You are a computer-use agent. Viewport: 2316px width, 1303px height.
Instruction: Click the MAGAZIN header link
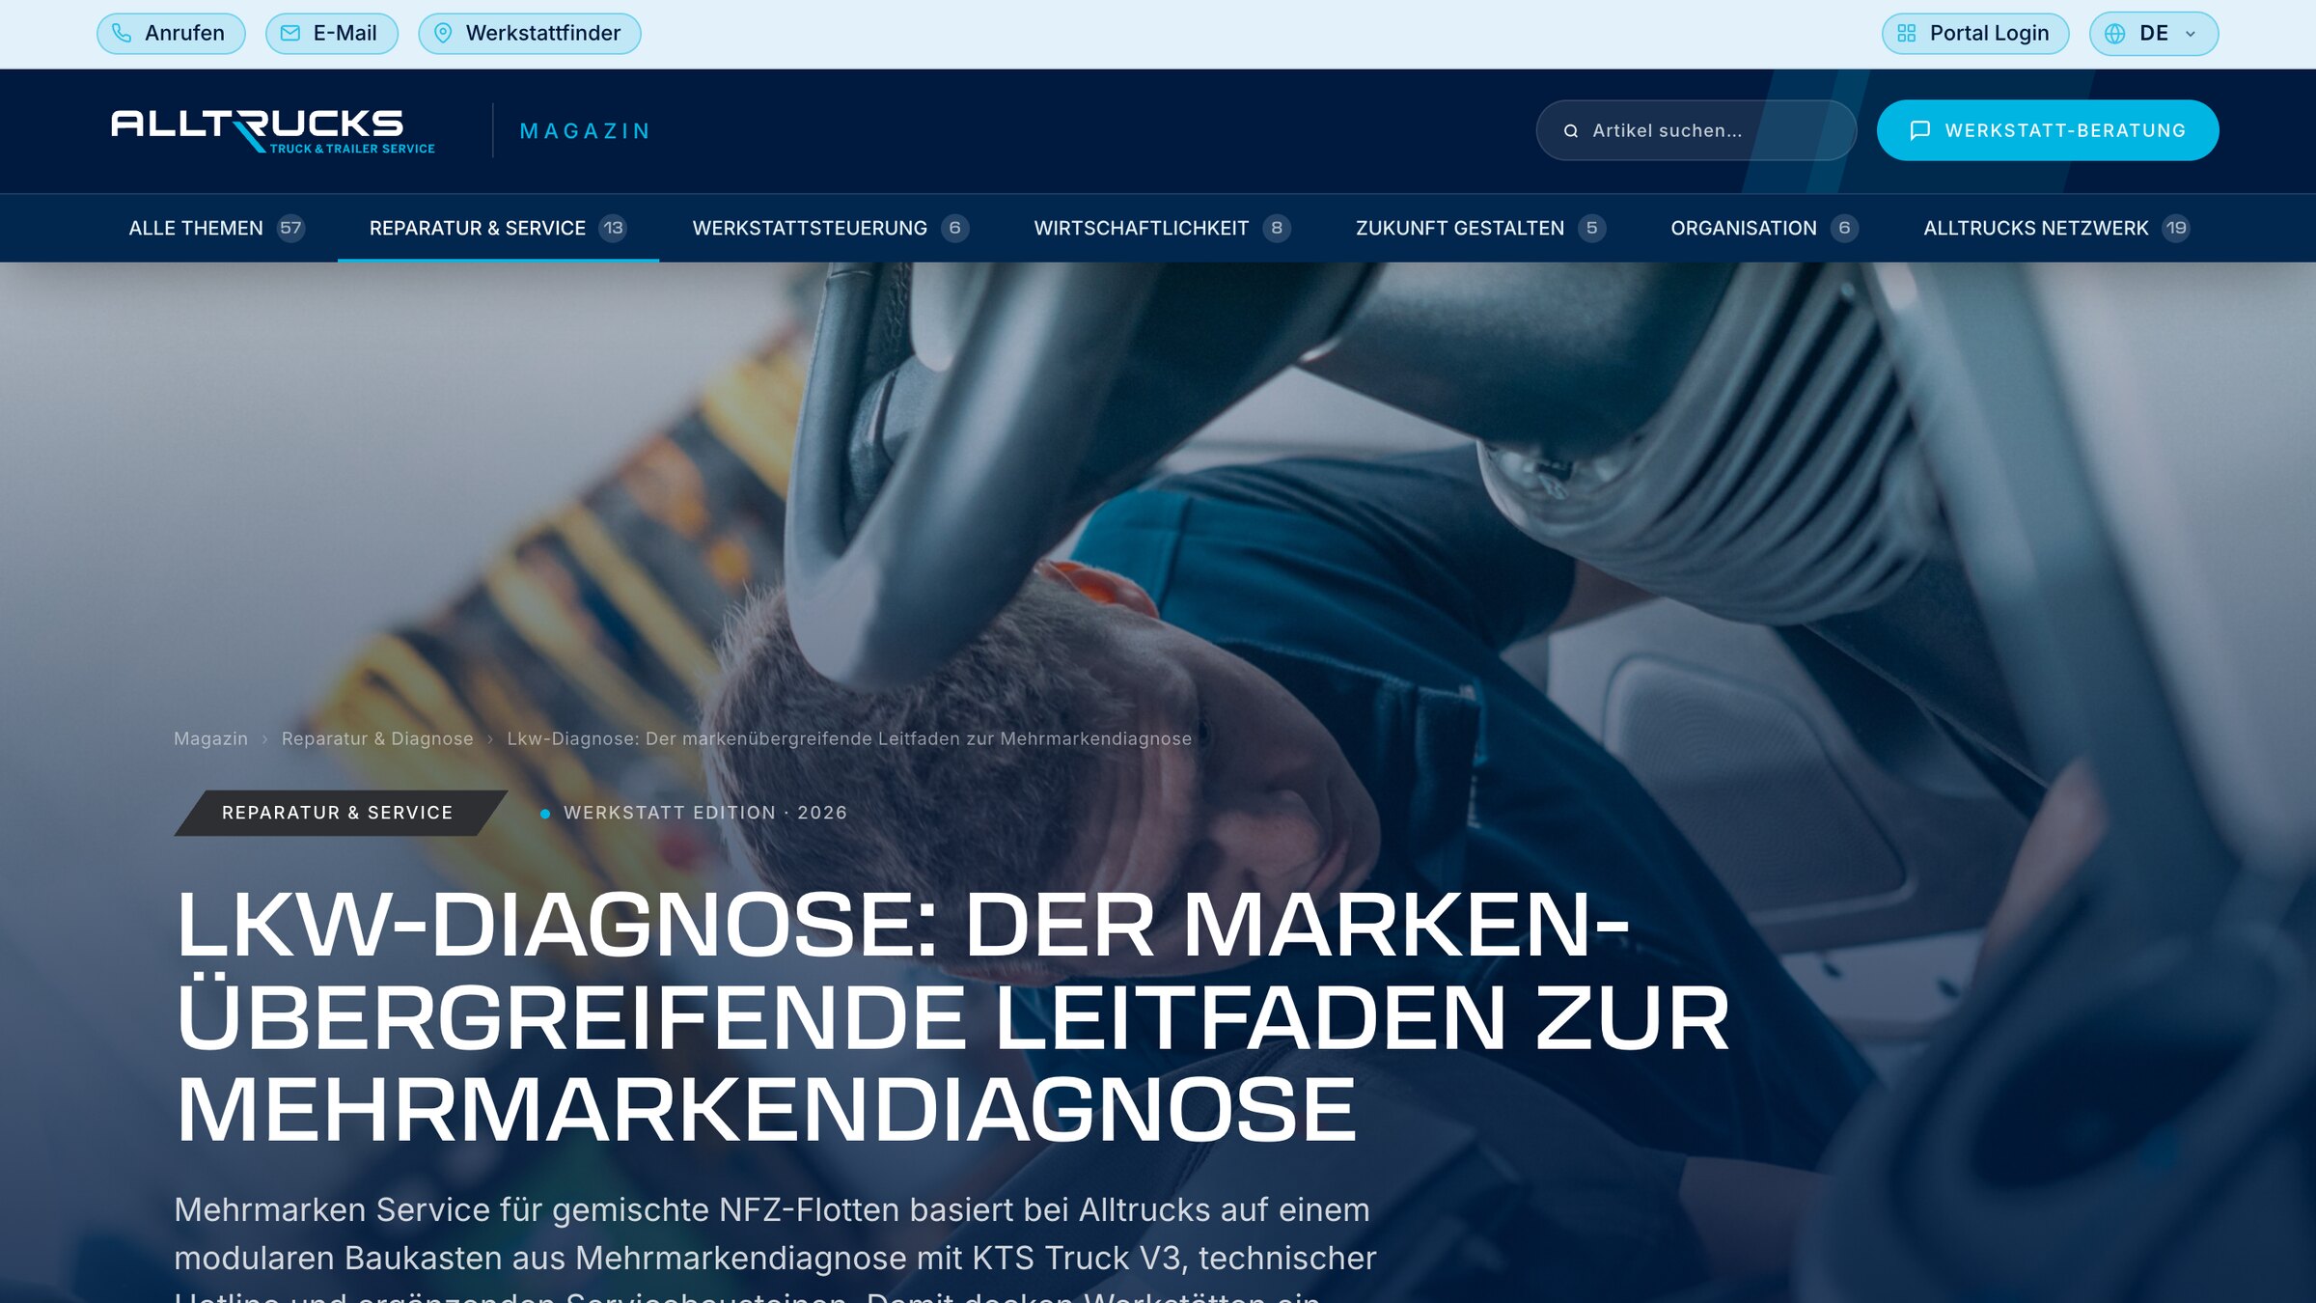point(585,131)
